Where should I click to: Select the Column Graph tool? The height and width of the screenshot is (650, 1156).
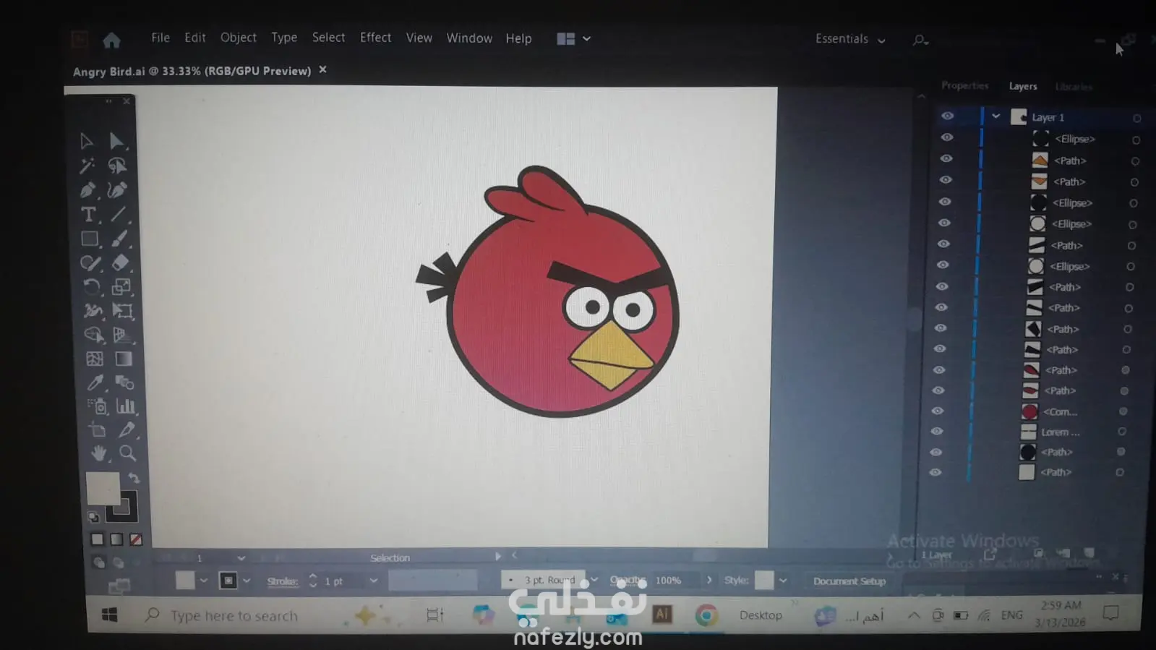coord(126,406)
